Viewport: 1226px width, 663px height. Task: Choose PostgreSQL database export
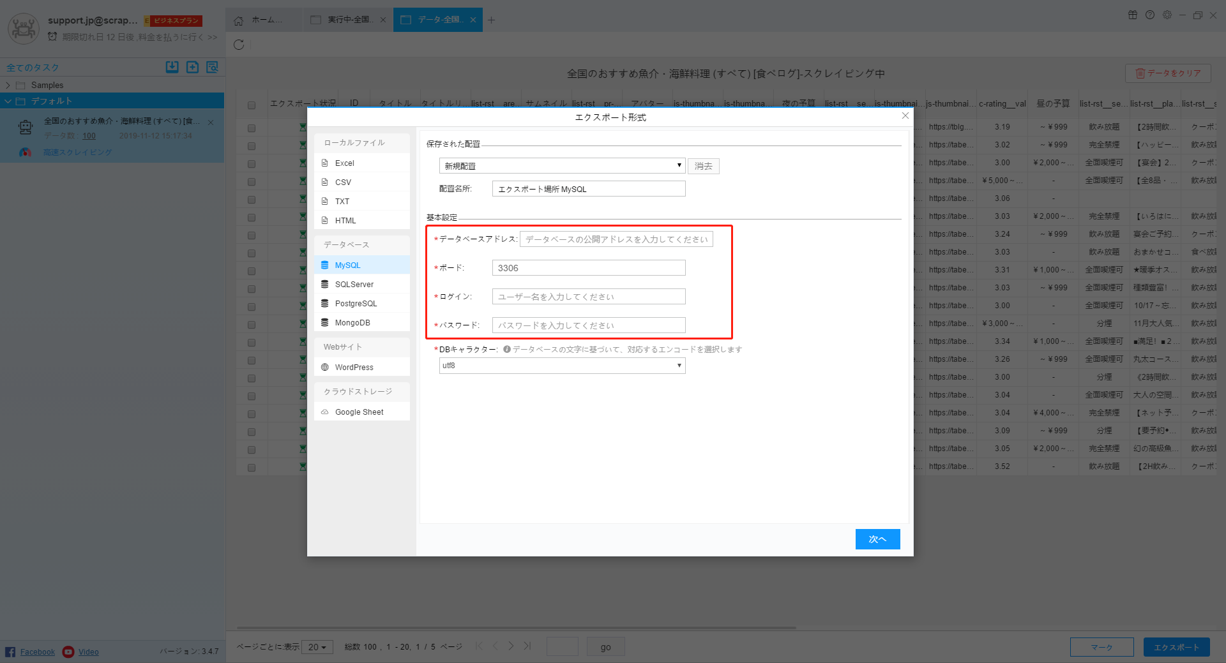[x=362, y=303]
